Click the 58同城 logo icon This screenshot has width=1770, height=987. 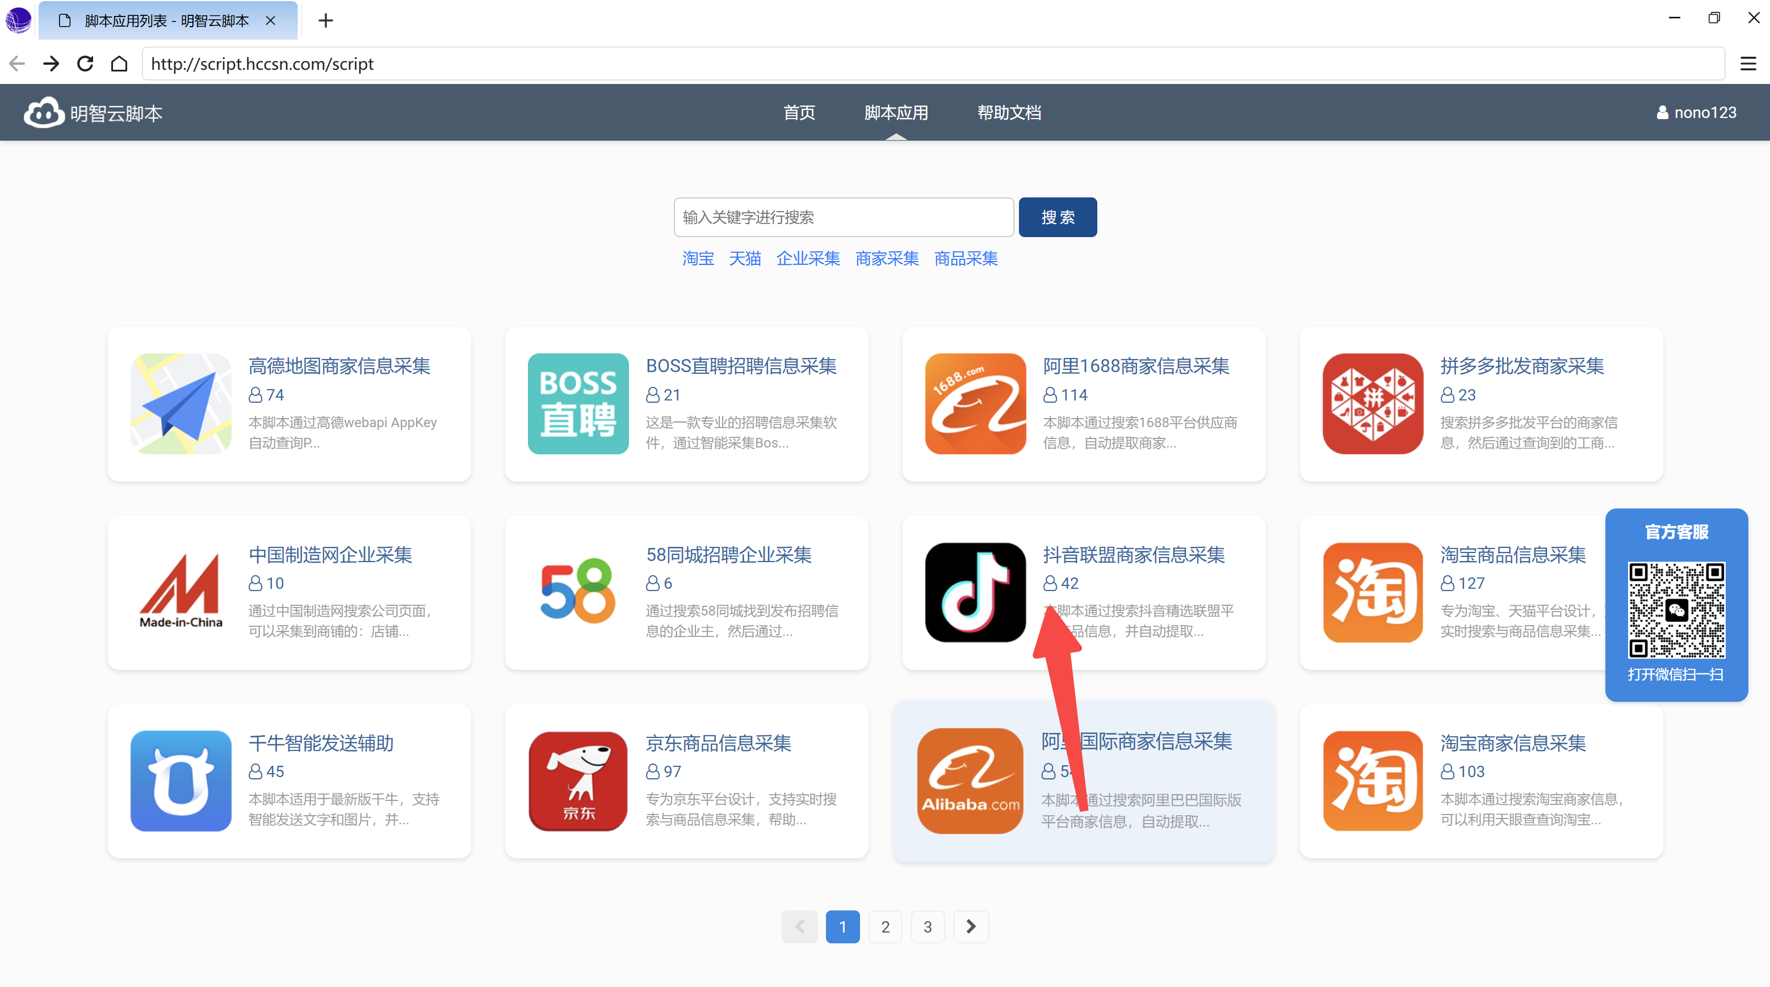[578, 592]
